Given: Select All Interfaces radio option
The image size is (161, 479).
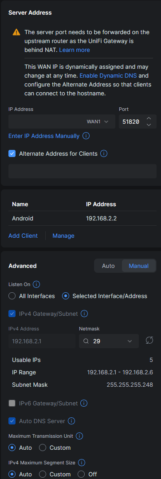Looking at the screenshot, I should (12, 296).
